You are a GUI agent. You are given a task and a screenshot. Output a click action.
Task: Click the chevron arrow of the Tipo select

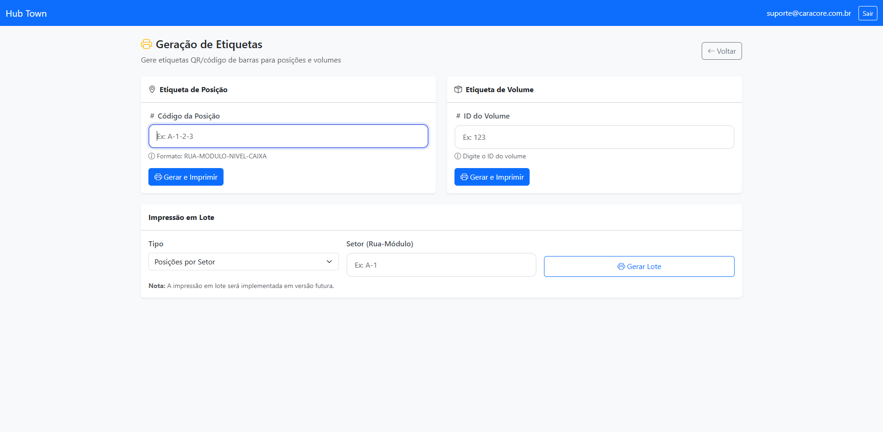(329, 262)
